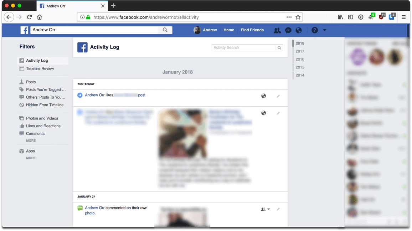Viewport: 412px width, 231px height.
Task: Go back with the browser back arrow
Action: tap(9, 17)
